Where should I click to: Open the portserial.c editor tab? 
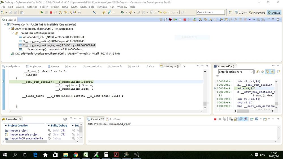point(92,66)
